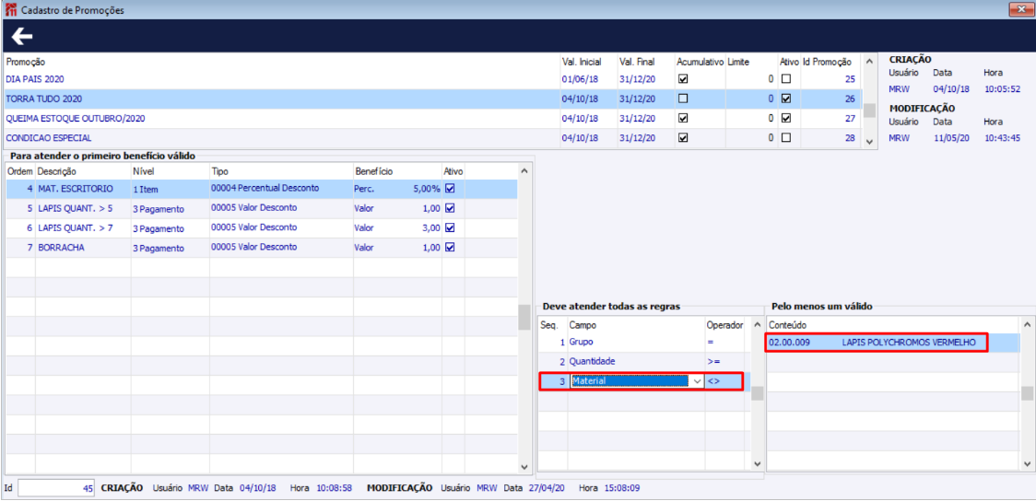The height and width of the screenshot is (501, 1036).
Task: Click the Operador column header
Action: point(724,325)
